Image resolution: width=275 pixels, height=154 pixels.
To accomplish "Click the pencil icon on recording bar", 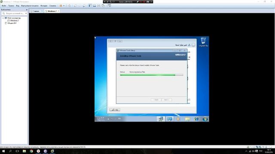I will click(x=137, y=2).
